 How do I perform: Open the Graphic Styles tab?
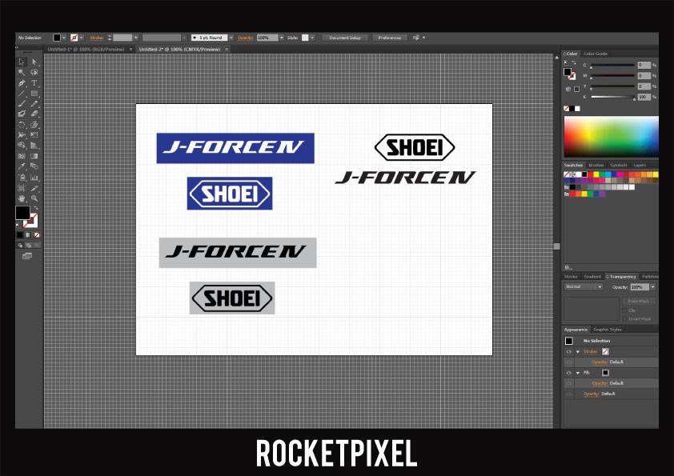608,330
